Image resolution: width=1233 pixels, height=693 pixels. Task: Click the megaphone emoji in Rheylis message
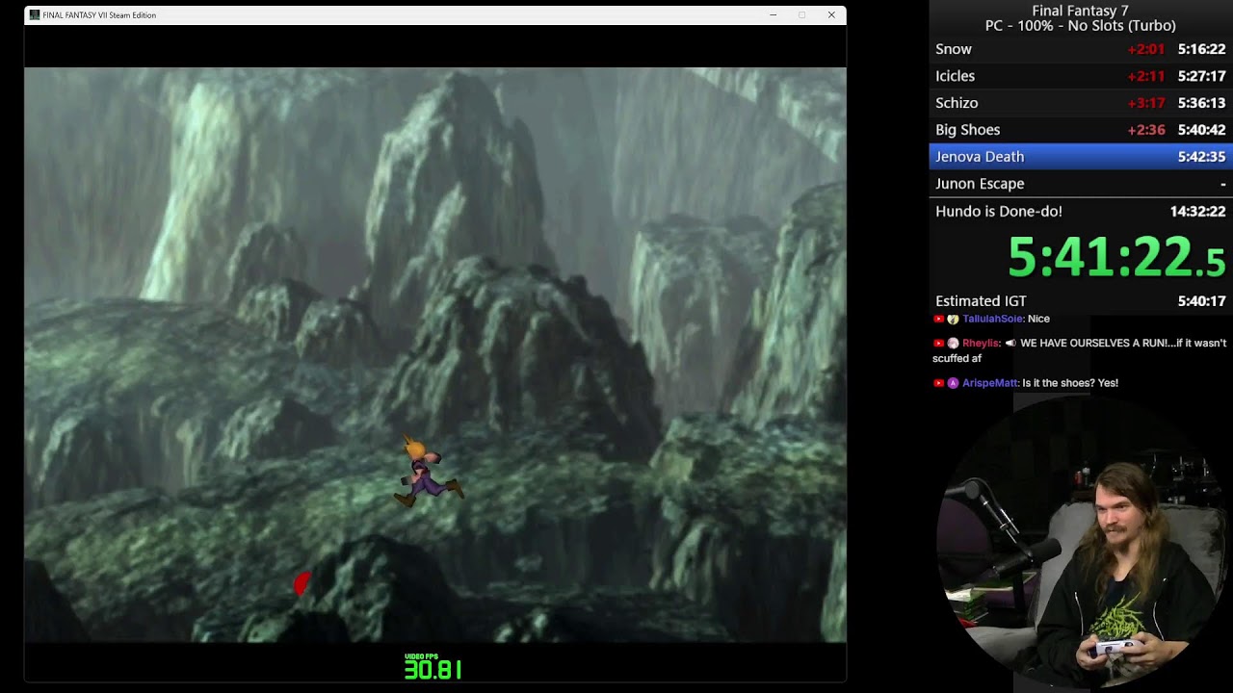1010,343
